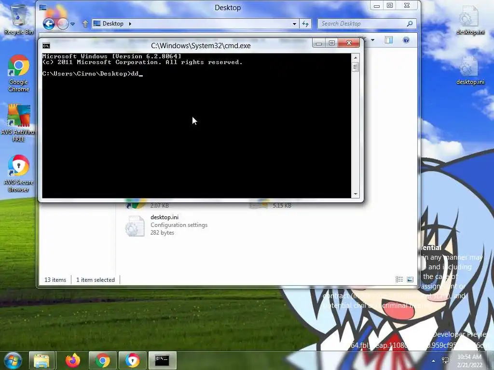Refresh the Desktop folder view
The width and height of the screenshot is (494, 370).
(305, 24)
